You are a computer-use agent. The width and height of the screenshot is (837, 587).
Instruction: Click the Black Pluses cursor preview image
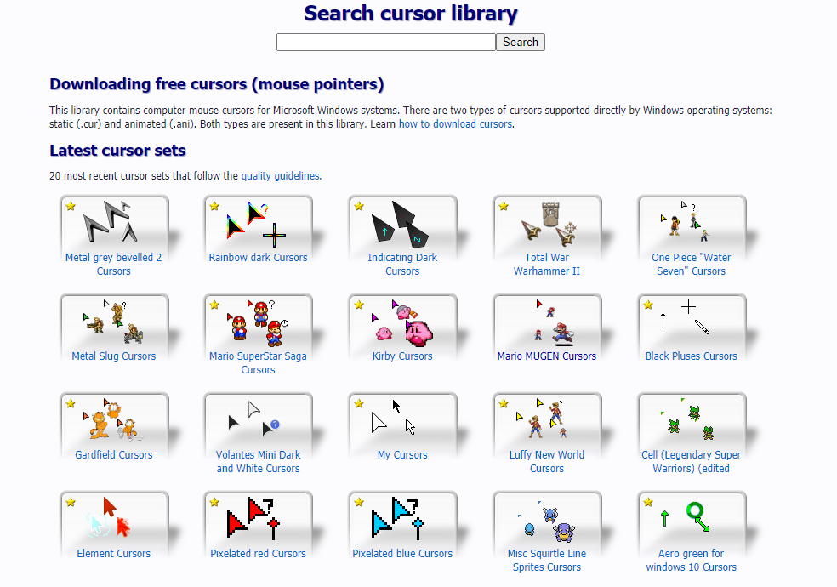685,317
